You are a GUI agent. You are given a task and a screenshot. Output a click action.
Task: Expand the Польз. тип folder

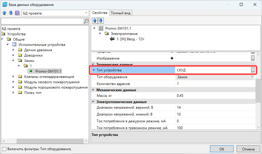tap(13, 92)
